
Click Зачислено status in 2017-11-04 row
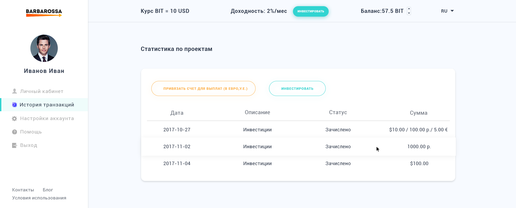[338, 164]
